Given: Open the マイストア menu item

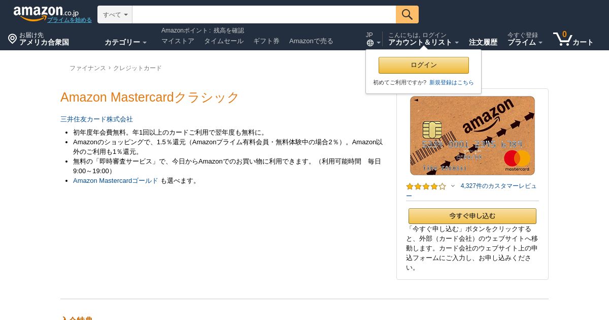Looking at the screenshot, I should [x=178, y=41].
